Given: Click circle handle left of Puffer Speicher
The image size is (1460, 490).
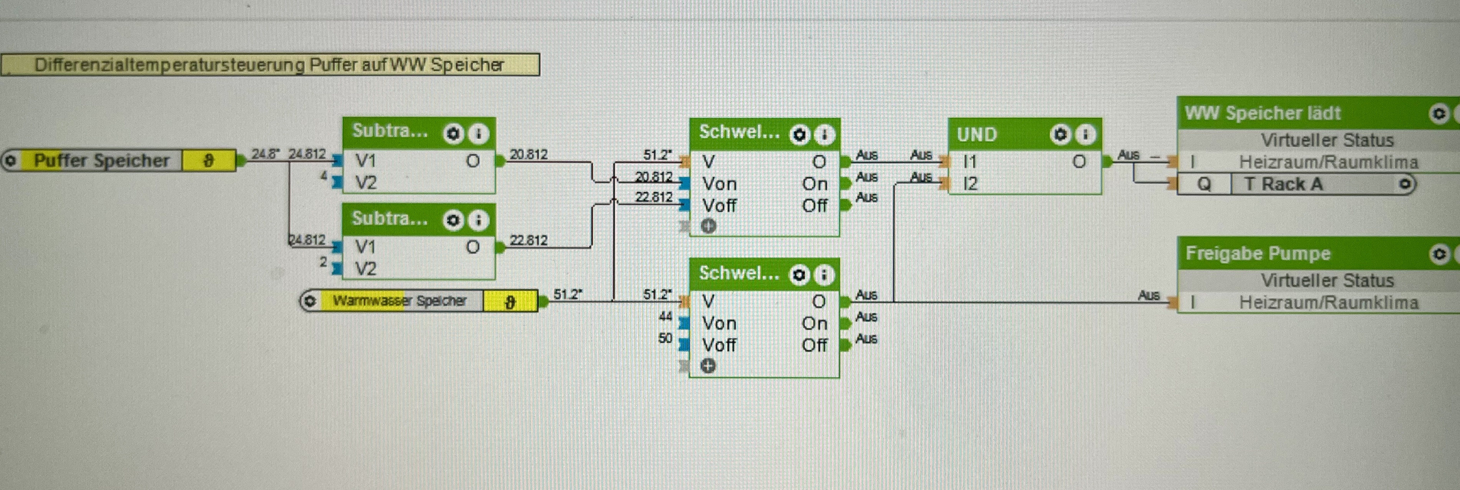Looking at the screenshot, I should tap(10, 161).
